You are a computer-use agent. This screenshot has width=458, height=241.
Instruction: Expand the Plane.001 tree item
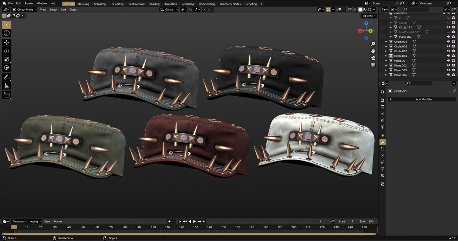coord(386,61)
